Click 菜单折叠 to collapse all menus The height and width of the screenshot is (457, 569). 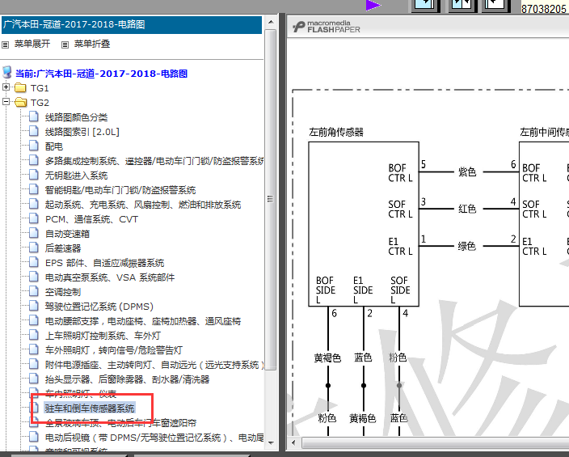click(92, 44)
